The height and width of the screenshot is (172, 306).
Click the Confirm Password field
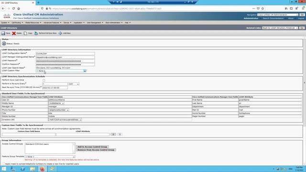tap(65, 64)
